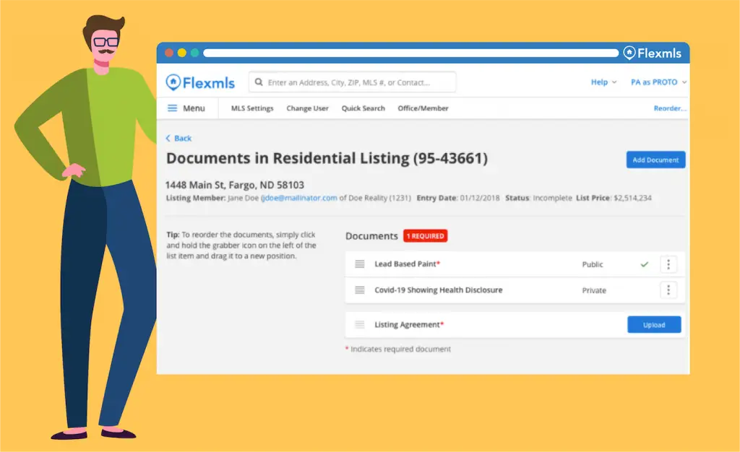Image resolution: width=740 pixels, height=452 pixels.
Task: Grab the Covid-19 disclosure drag handle
Action: click(x=360, y=290)
